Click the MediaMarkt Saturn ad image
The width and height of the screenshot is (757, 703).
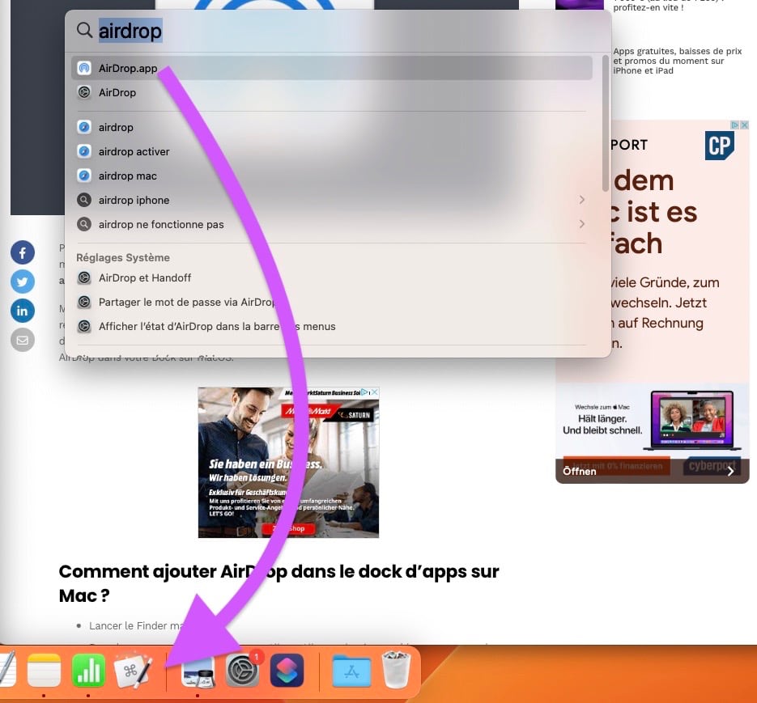coord(288,462)
